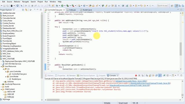Collapse the WebContent folder node
Image resolution: width=185 pixels, height=104 pixels.
[1, 89]
